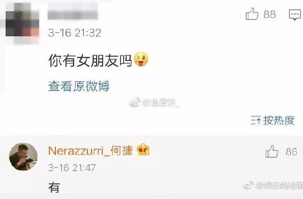This screenshot has width=303, height=199.
Task: Click the 88 like count number
Action: click(x=269, y=14)
